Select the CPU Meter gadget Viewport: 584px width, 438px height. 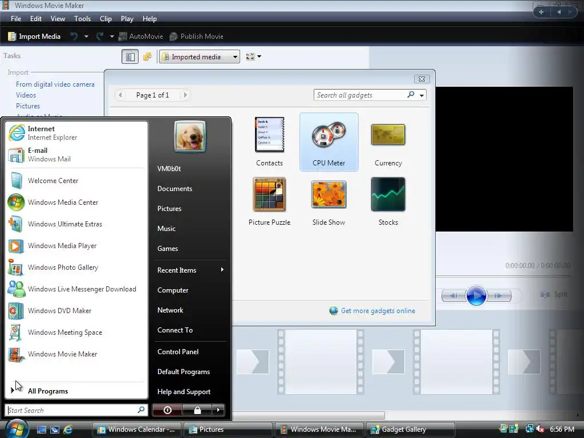click(x=329, y=142)
